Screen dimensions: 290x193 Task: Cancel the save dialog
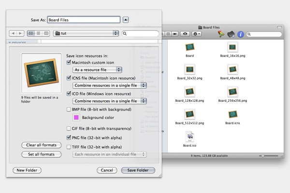[x=107, y=170]
